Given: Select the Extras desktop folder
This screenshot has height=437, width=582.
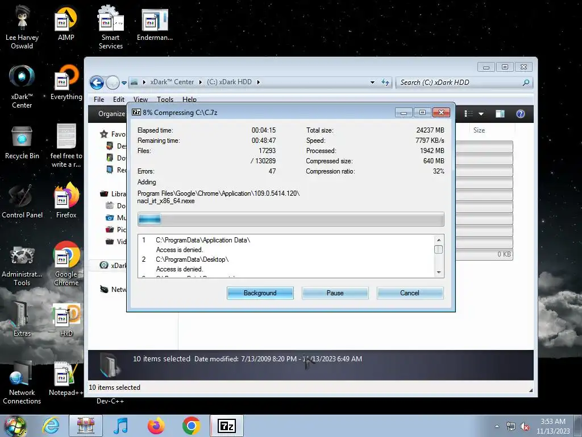Looking at the screenshot, I should (22, 320).
